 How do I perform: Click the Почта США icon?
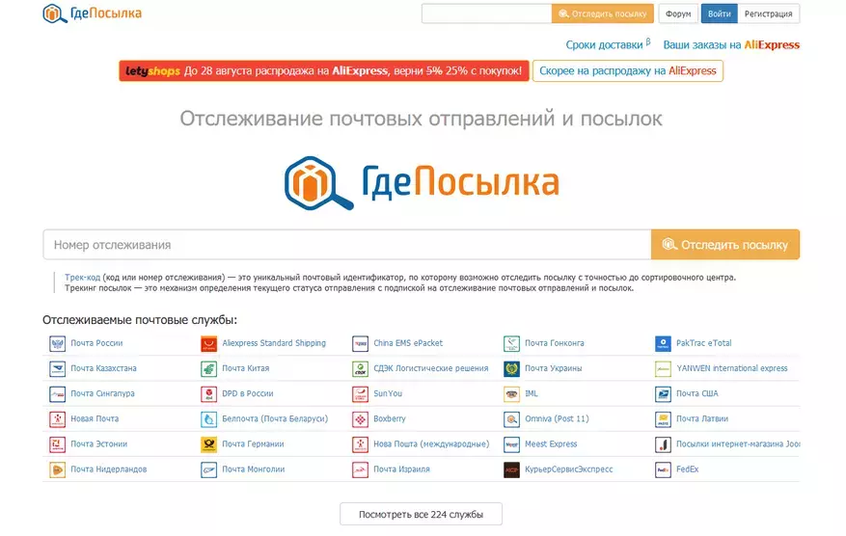click(x=663, y=394)
